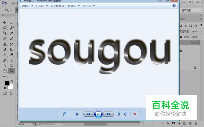Collapse the right panels with double arrow
Image resolution: width=204 pixels, height=127 pixels.
click(x=201, y=15)
